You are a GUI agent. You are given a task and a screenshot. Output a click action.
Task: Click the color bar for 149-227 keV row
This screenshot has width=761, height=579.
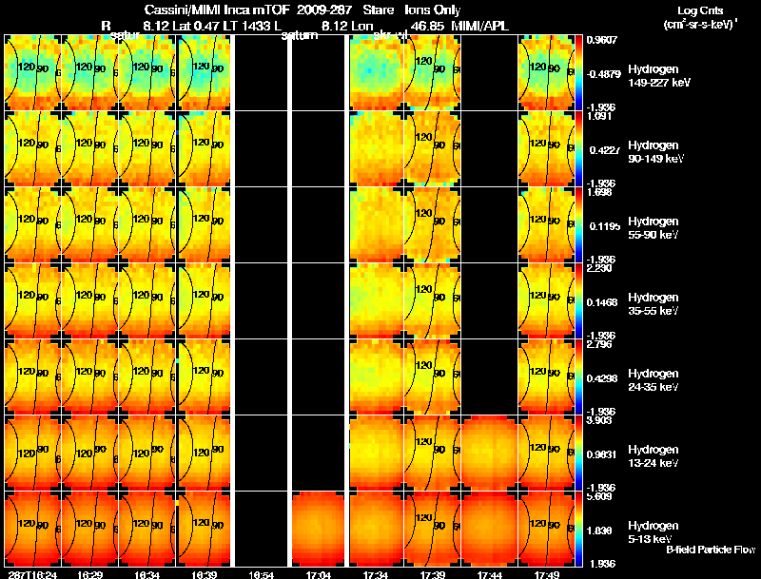tap(578, 73)
